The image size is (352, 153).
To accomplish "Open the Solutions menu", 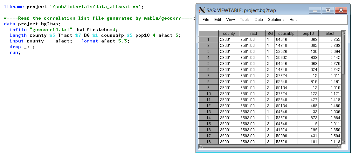I will point(276,20).
